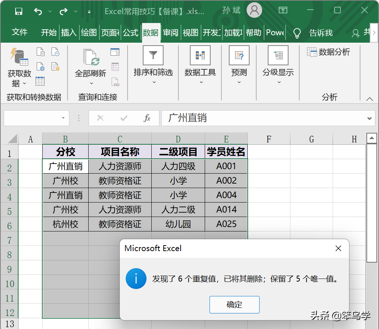Viewport: 379px width, 329px height.
Task: Click the Existing Connections icon
Action: point(55,66)
